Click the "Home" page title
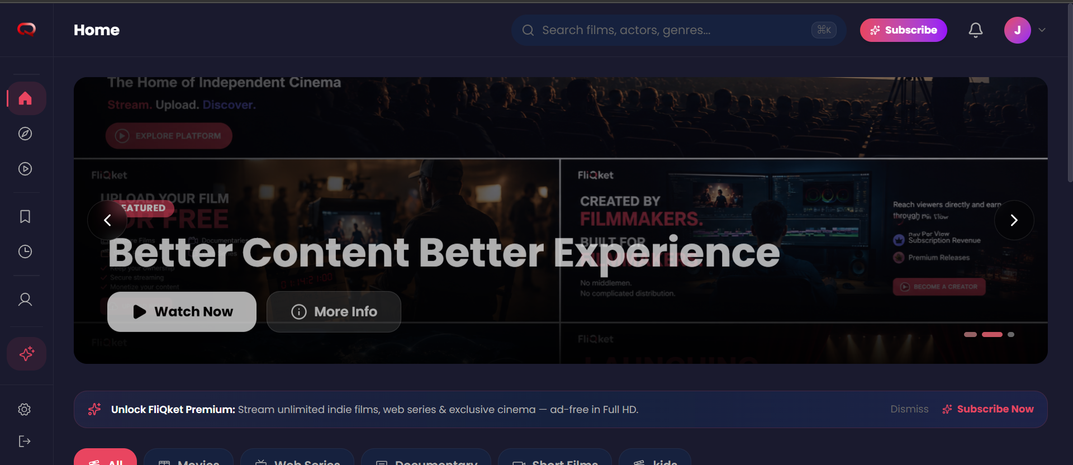 97,30
